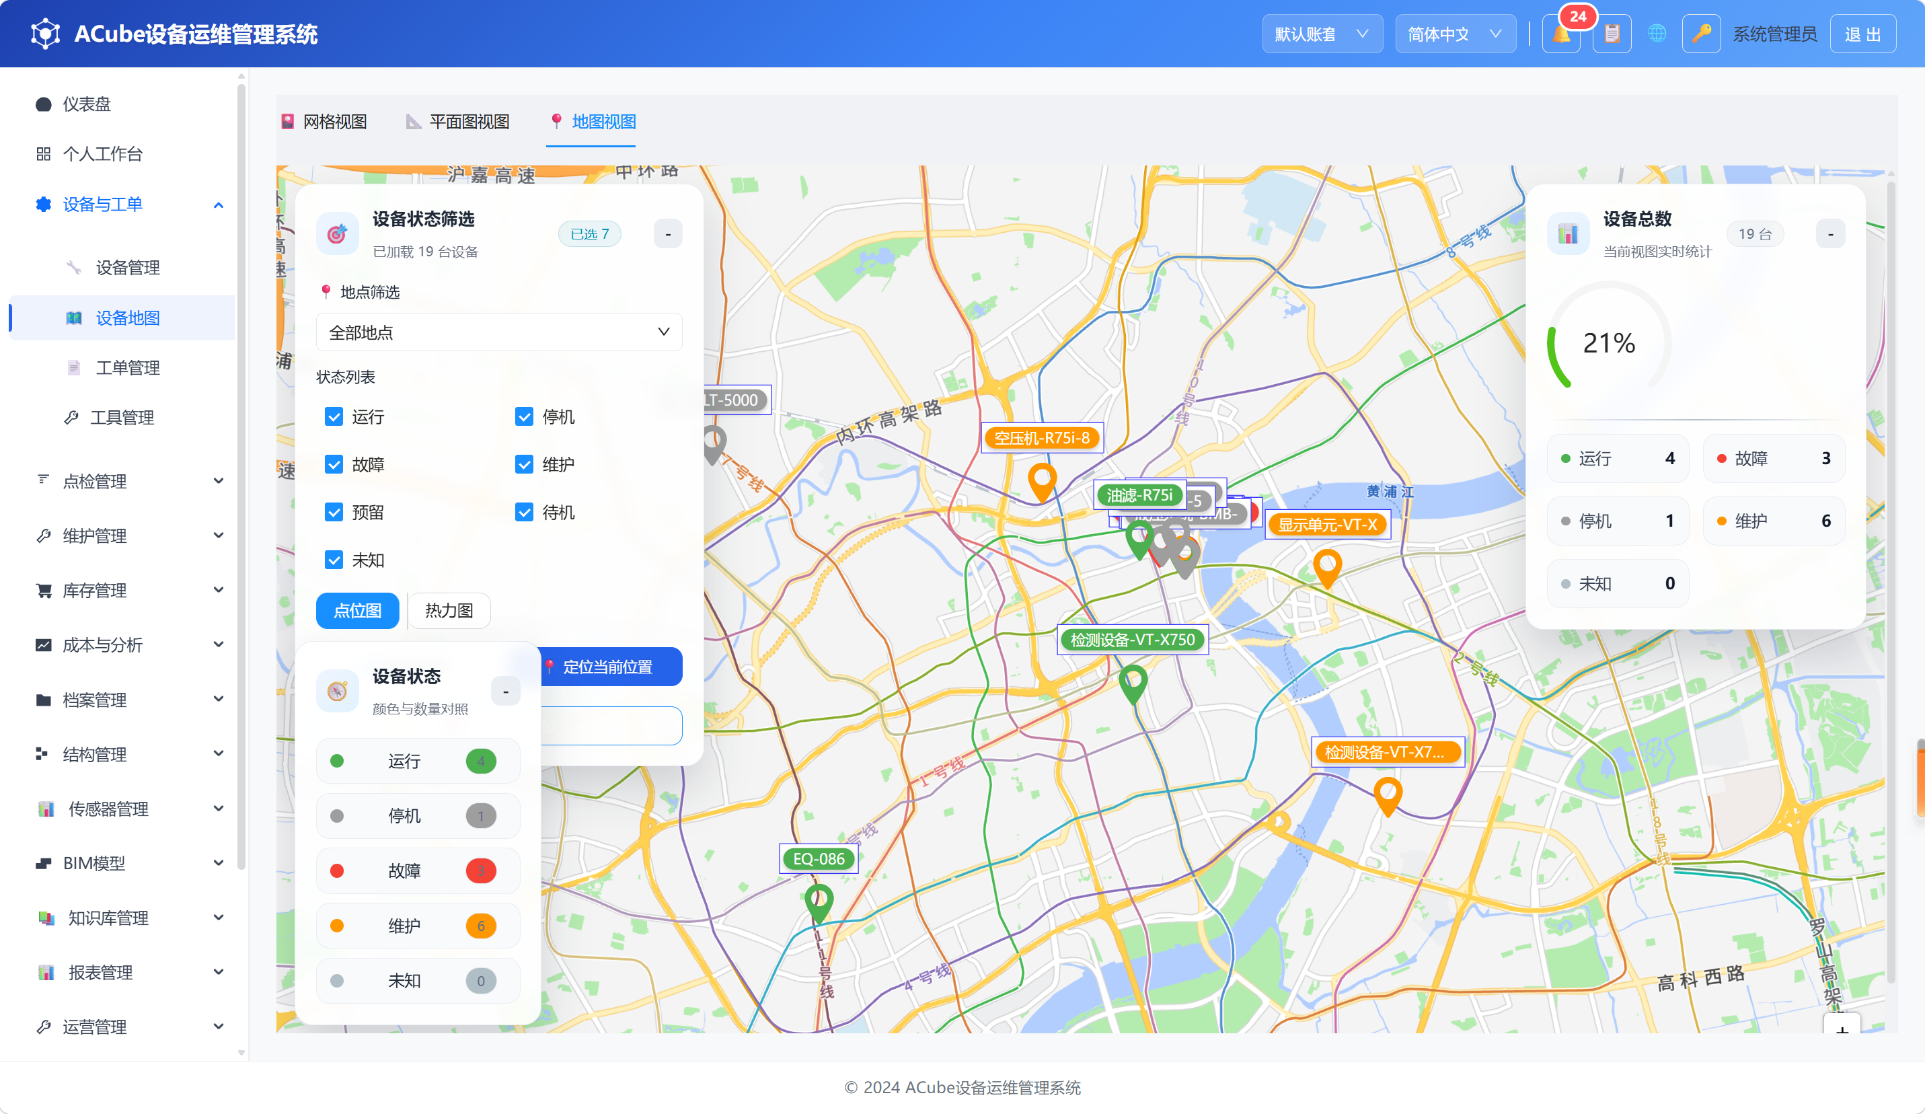Uncheck the 预留 status checkbox

[333, 512]
